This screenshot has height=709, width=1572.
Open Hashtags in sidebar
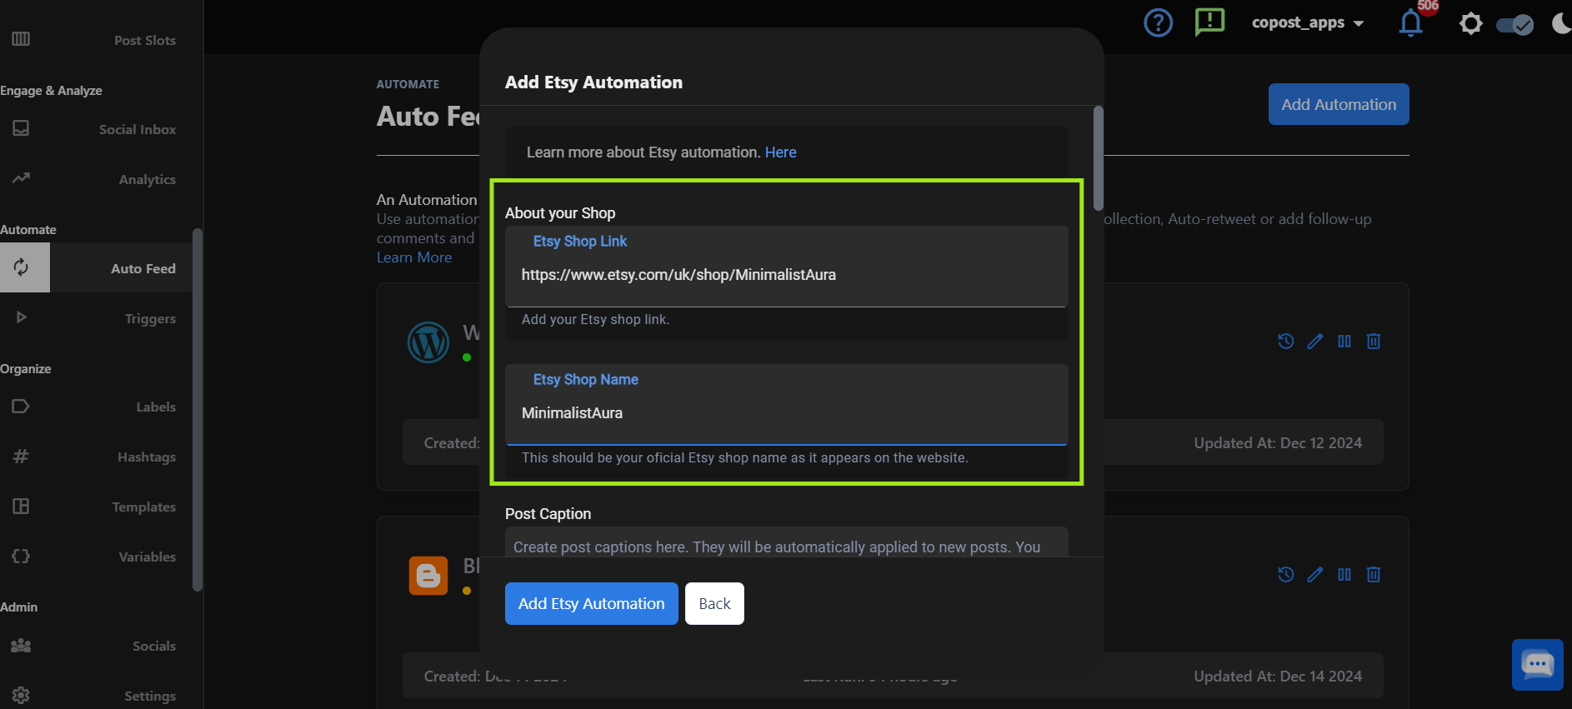[147, 457]
